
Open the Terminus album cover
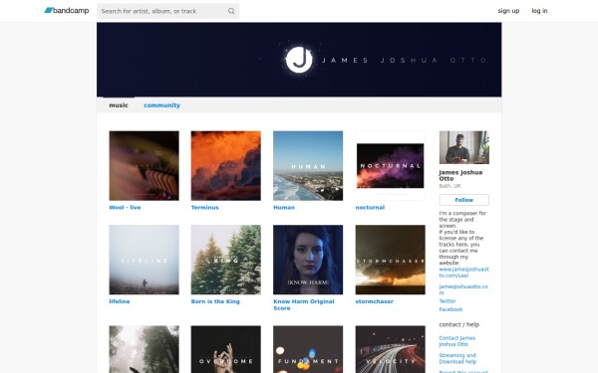226,165
